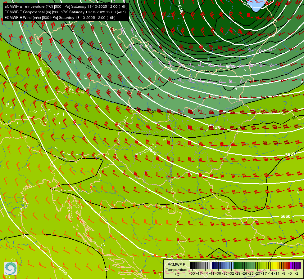This screenshot has height=279, width=304.
Task: Click the swirl weather logo icon
Action: click(11, 268)
